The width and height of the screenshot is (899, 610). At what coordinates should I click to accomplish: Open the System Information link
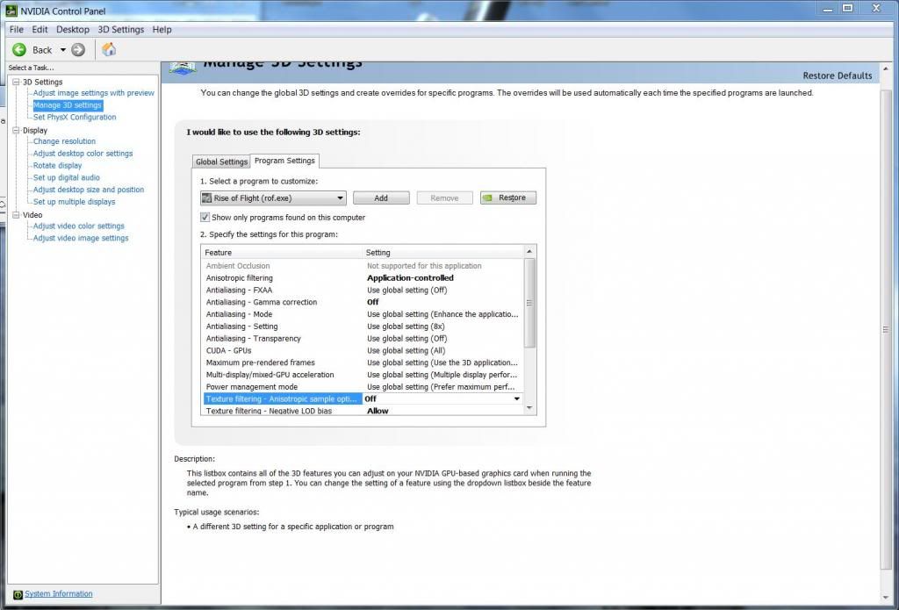click(59, 594)
